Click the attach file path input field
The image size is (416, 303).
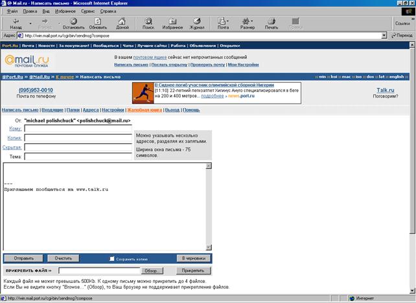point(99,271)
